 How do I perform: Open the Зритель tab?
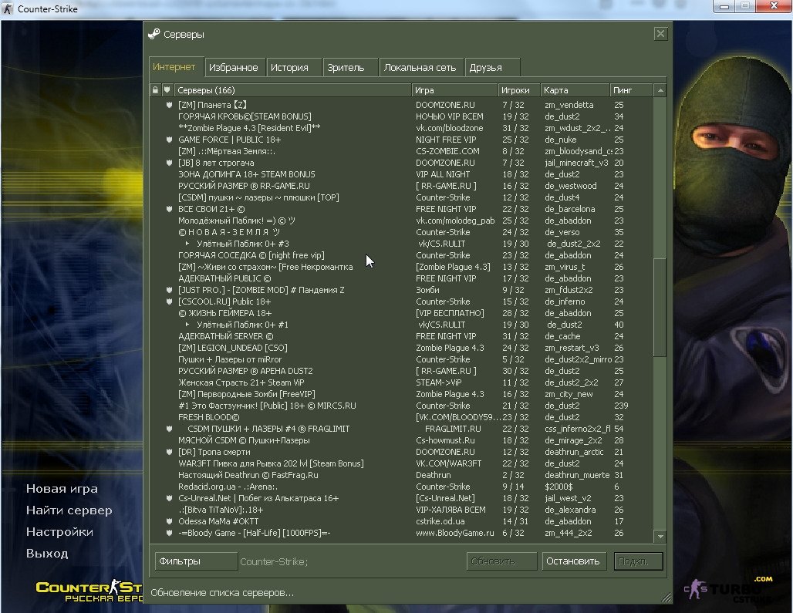click(x=350, y=67)
